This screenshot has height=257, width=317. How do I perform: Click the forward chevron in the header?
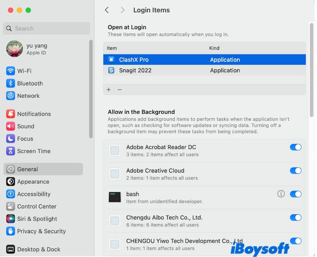point(122,10)
